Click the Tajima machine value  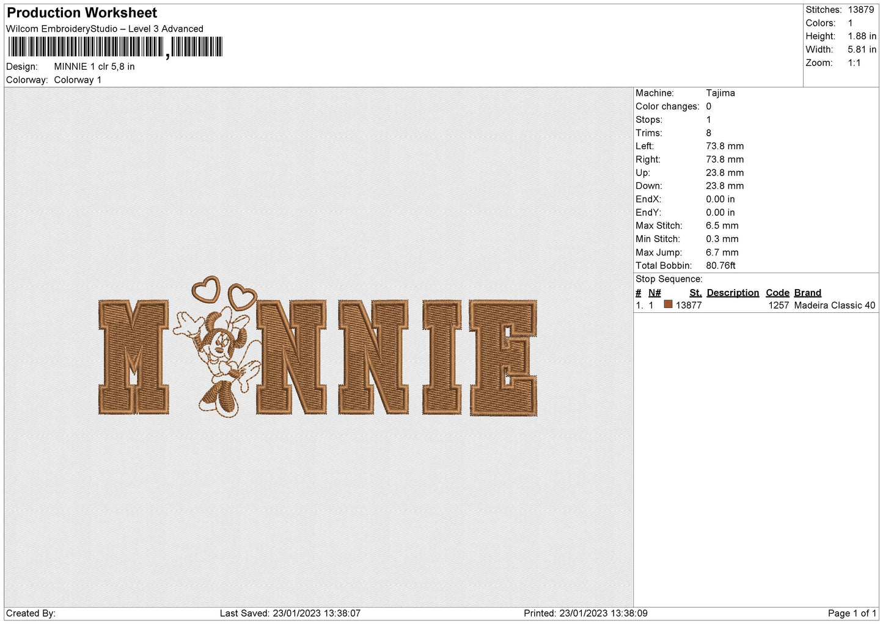pyautogui.click(x=720, y=93)
